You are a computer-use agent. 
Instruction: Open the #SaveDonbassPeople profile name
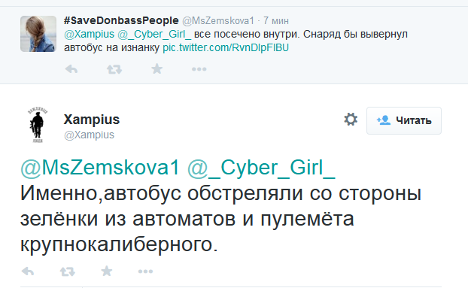tap(121, 20)
